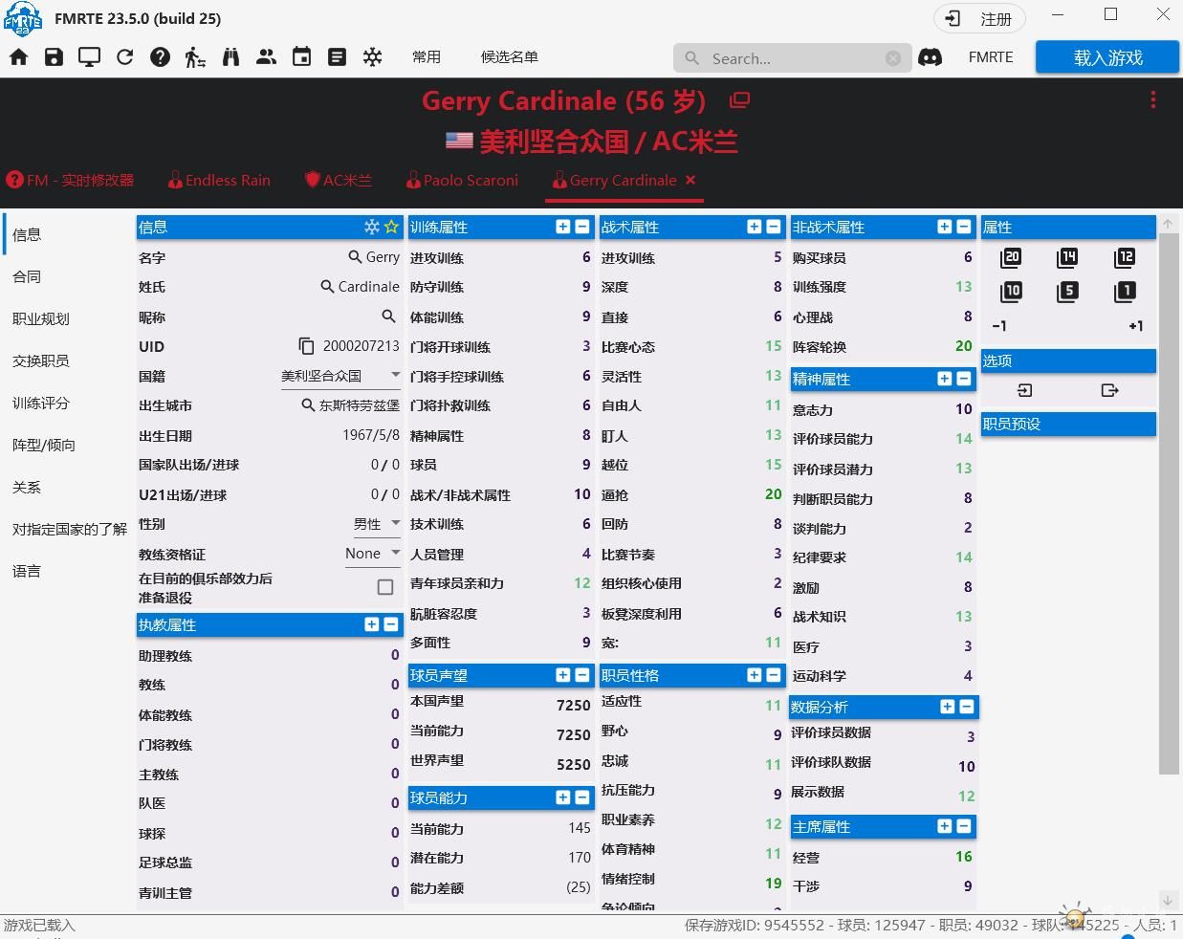Click the notes list icon in toolbar
This screenshot has height=939, width=1183.
tap(338, 57)
